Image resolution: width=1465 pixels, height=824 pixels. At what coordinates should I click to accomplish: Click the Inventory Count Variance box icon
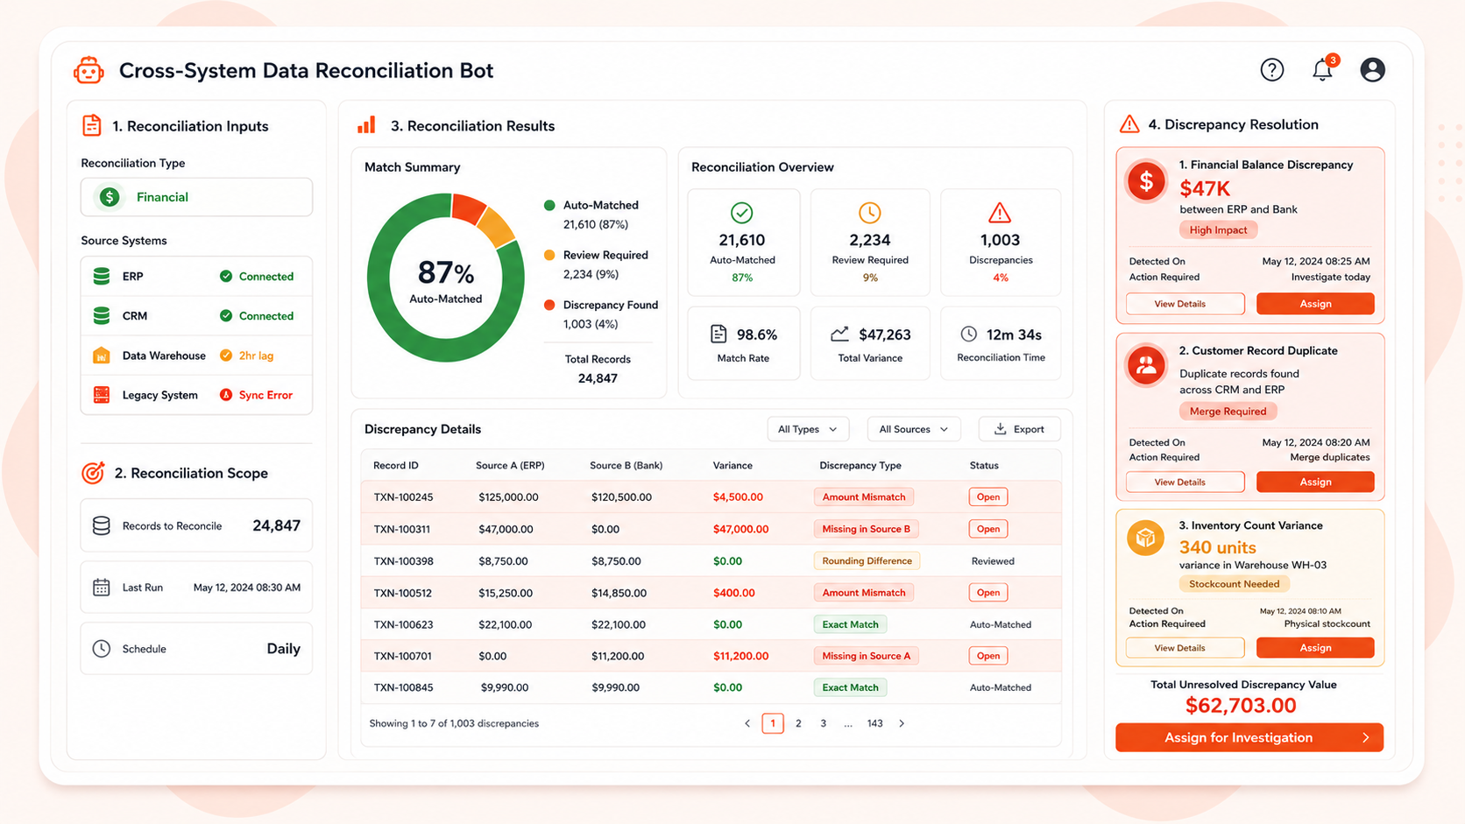(x=1146, y=539)
